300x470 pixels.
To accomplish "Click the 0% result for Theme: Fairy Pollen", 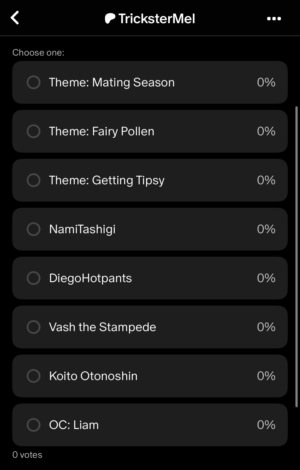I will (266, 131).
